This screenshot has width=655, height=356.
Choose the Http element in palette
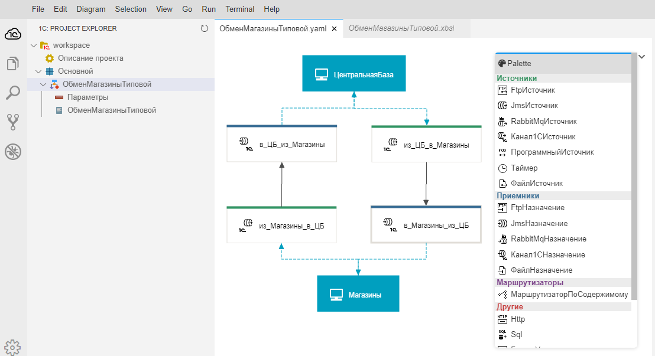pos(517,319)
